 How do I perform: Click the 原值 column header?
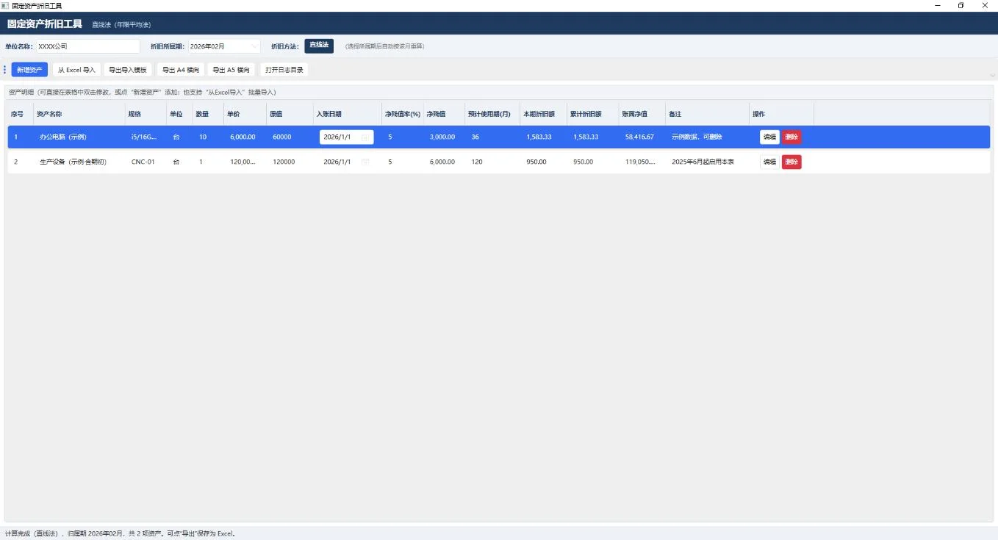click(x=290, y=114)
